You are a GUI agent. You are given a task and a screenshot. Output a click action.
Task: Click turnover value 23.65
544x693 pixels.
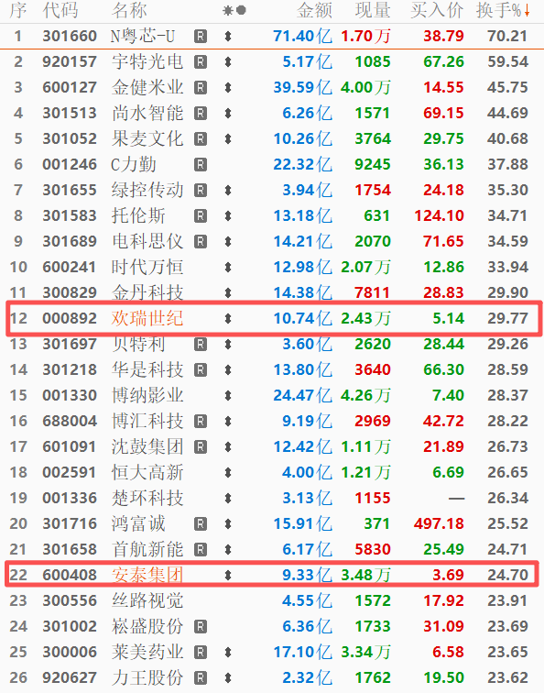507,652
